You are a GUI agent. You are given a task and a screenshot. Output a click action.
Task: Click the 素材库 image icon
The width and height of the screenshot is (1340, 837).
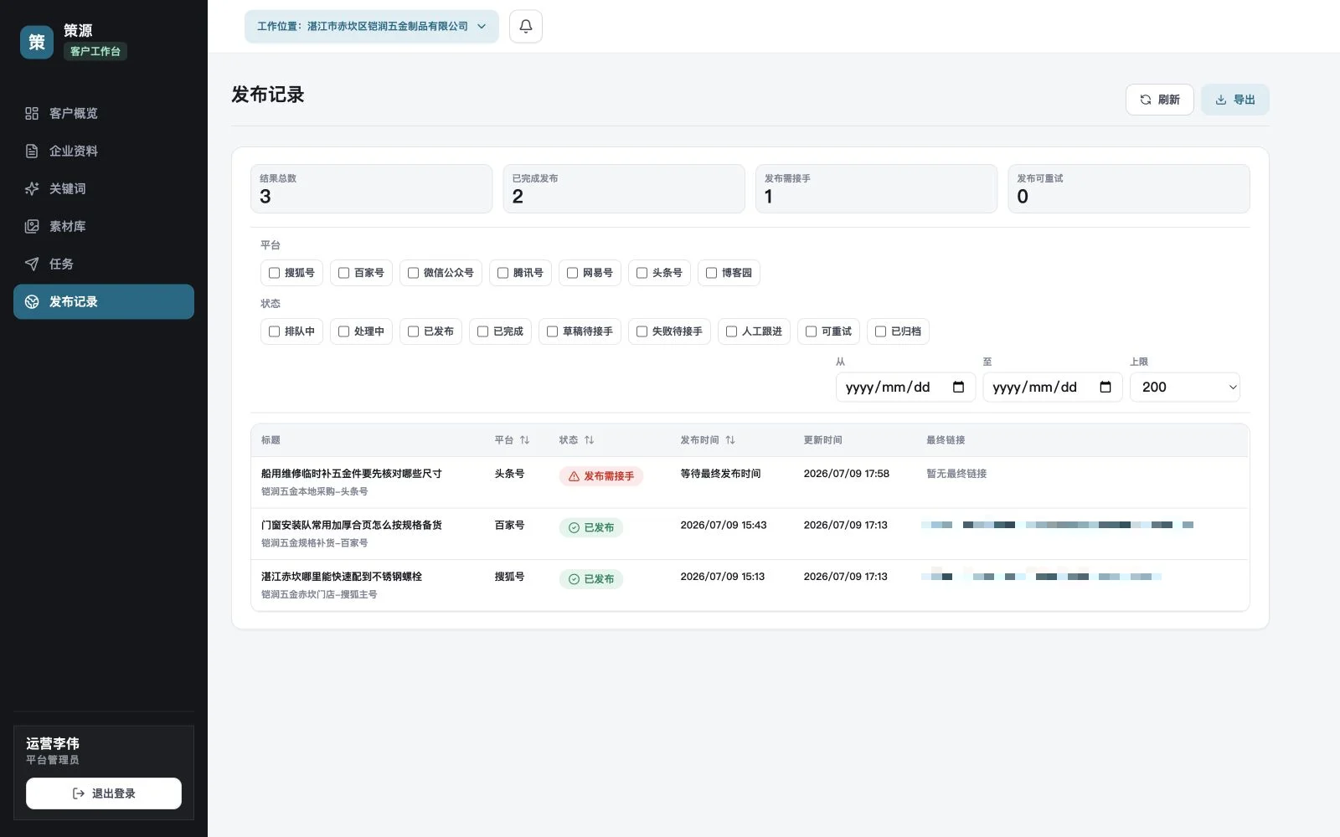32,226
